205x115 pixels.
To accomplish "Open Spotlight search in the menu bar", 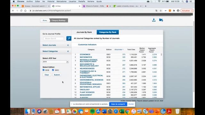I will tap(183, 1).
